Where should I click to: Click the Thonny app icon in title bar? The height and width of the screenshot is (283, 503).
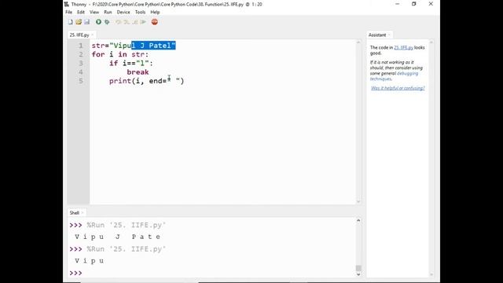coord(66,4)
